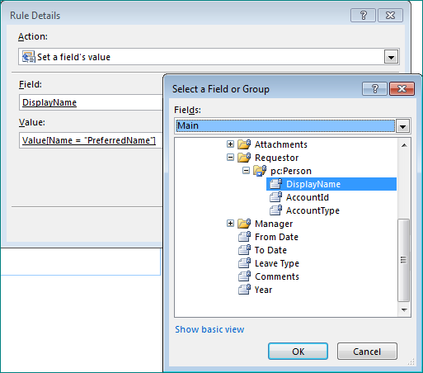Click the From Date field icon
The image size is (423, 373).
tap(244, 237)
